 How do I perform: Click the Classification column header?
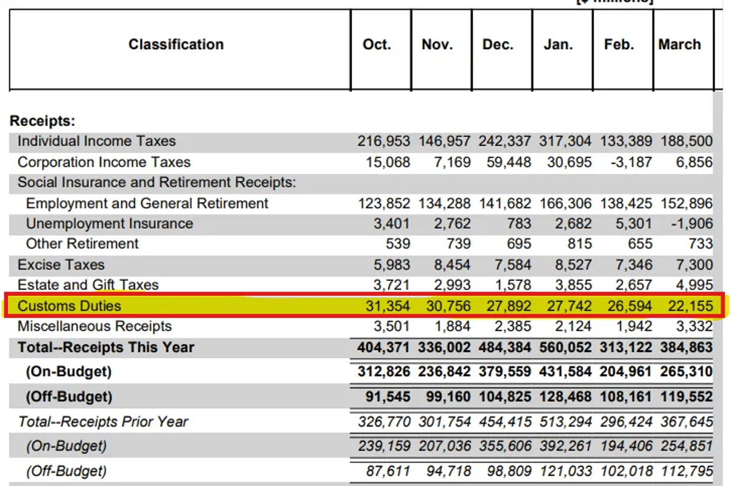[176, 44]
